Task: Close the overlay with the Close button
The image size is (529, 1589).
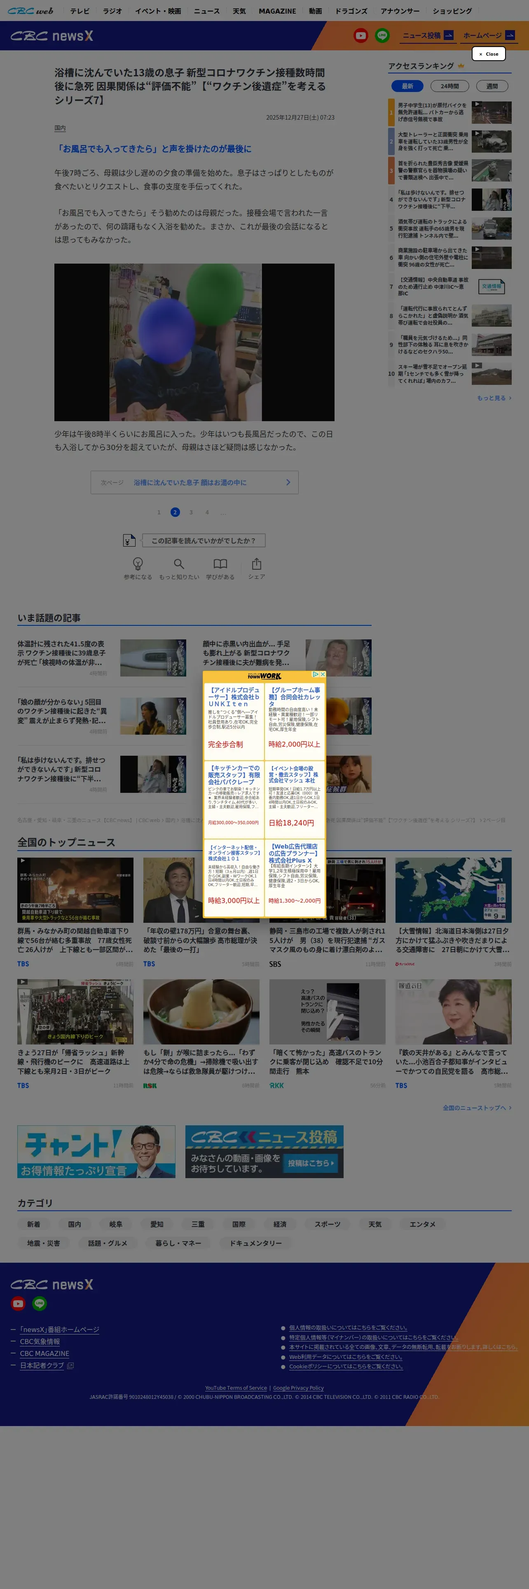Action: [489, 54]
